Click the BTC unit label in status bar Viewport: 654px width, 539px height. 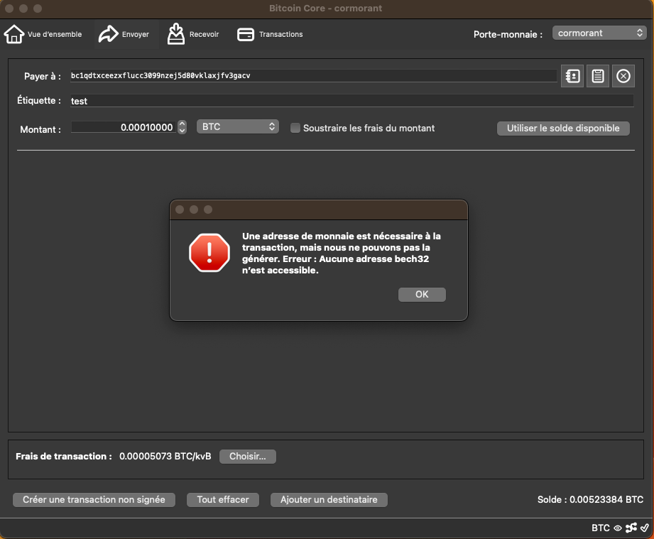point(600,528)
